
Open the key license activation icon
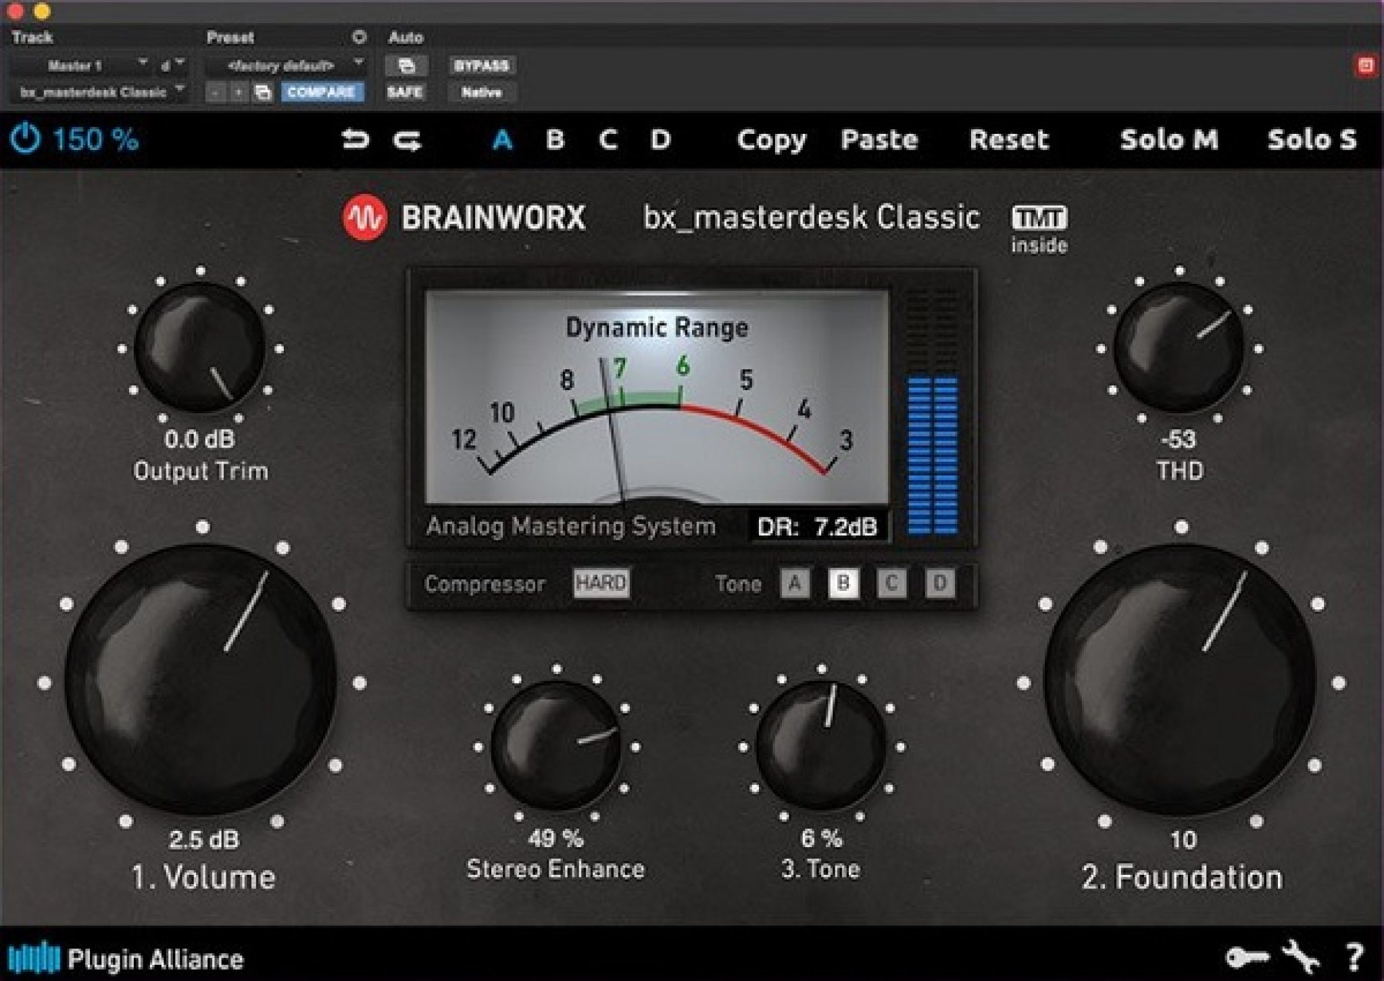(1247, 957)
